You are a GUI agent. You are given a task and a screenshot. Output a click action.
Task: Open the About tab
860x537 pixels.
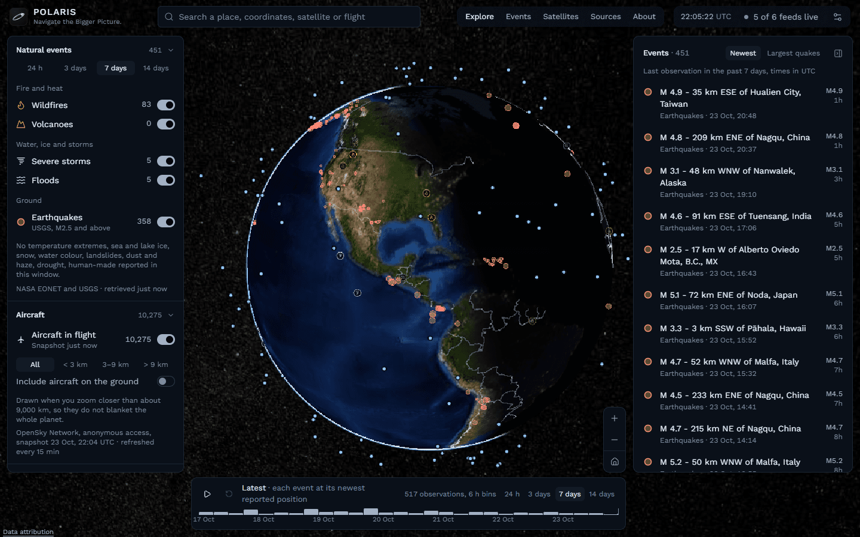pos(644,17)
